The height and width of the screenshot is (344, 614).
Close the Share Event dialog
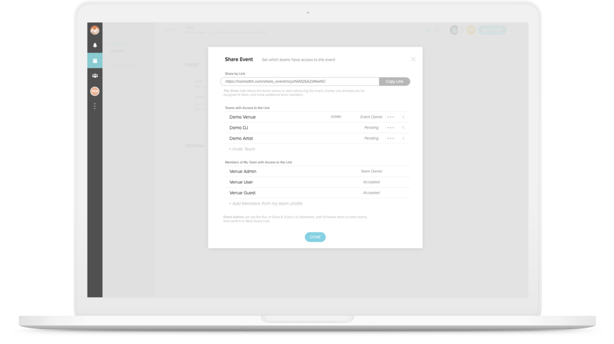(x=413, y=60)
